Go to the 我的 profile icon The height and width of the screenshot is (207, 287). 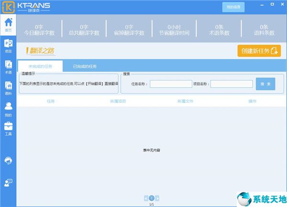(8, 109)
